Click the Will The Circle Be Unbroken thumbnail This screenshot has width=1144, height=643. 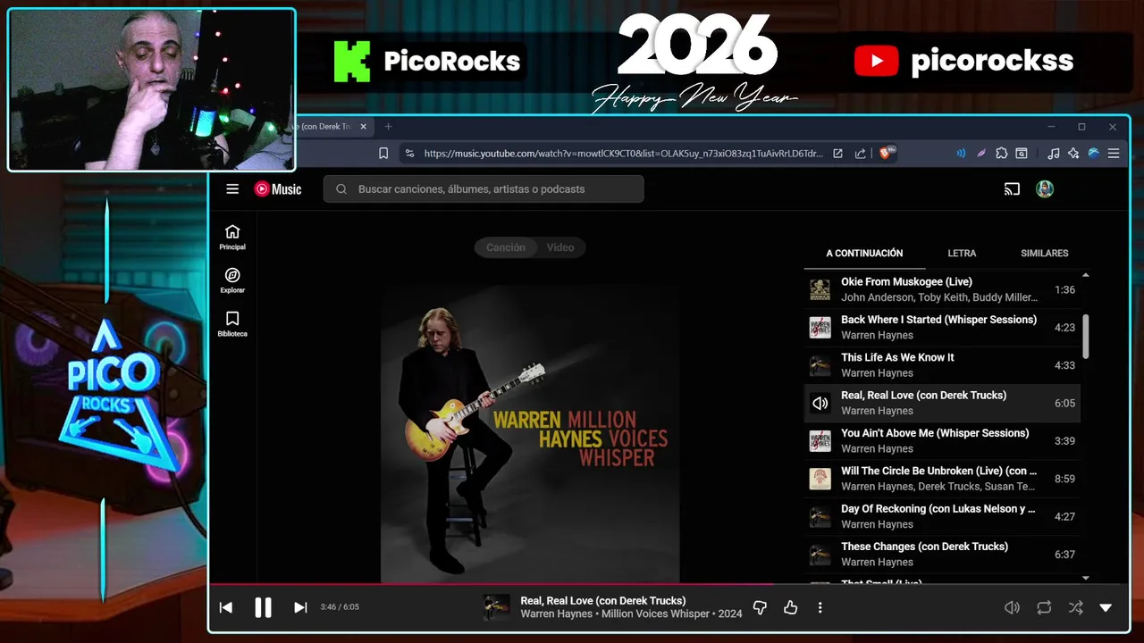(x=820, y=479)
